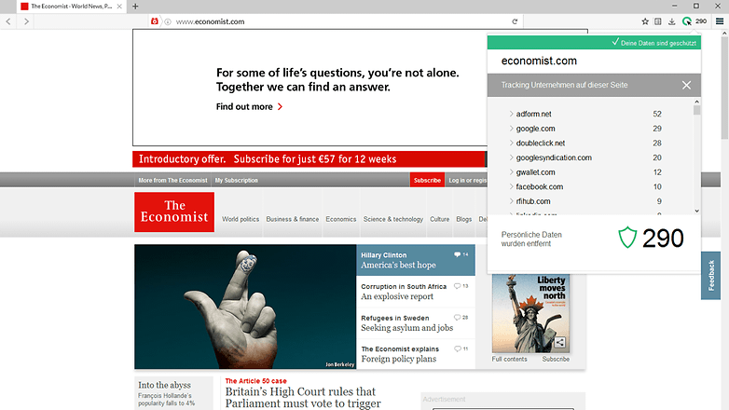Open Foreign policy plans article
The image size is (729, 410).
(x=398, y=359)
